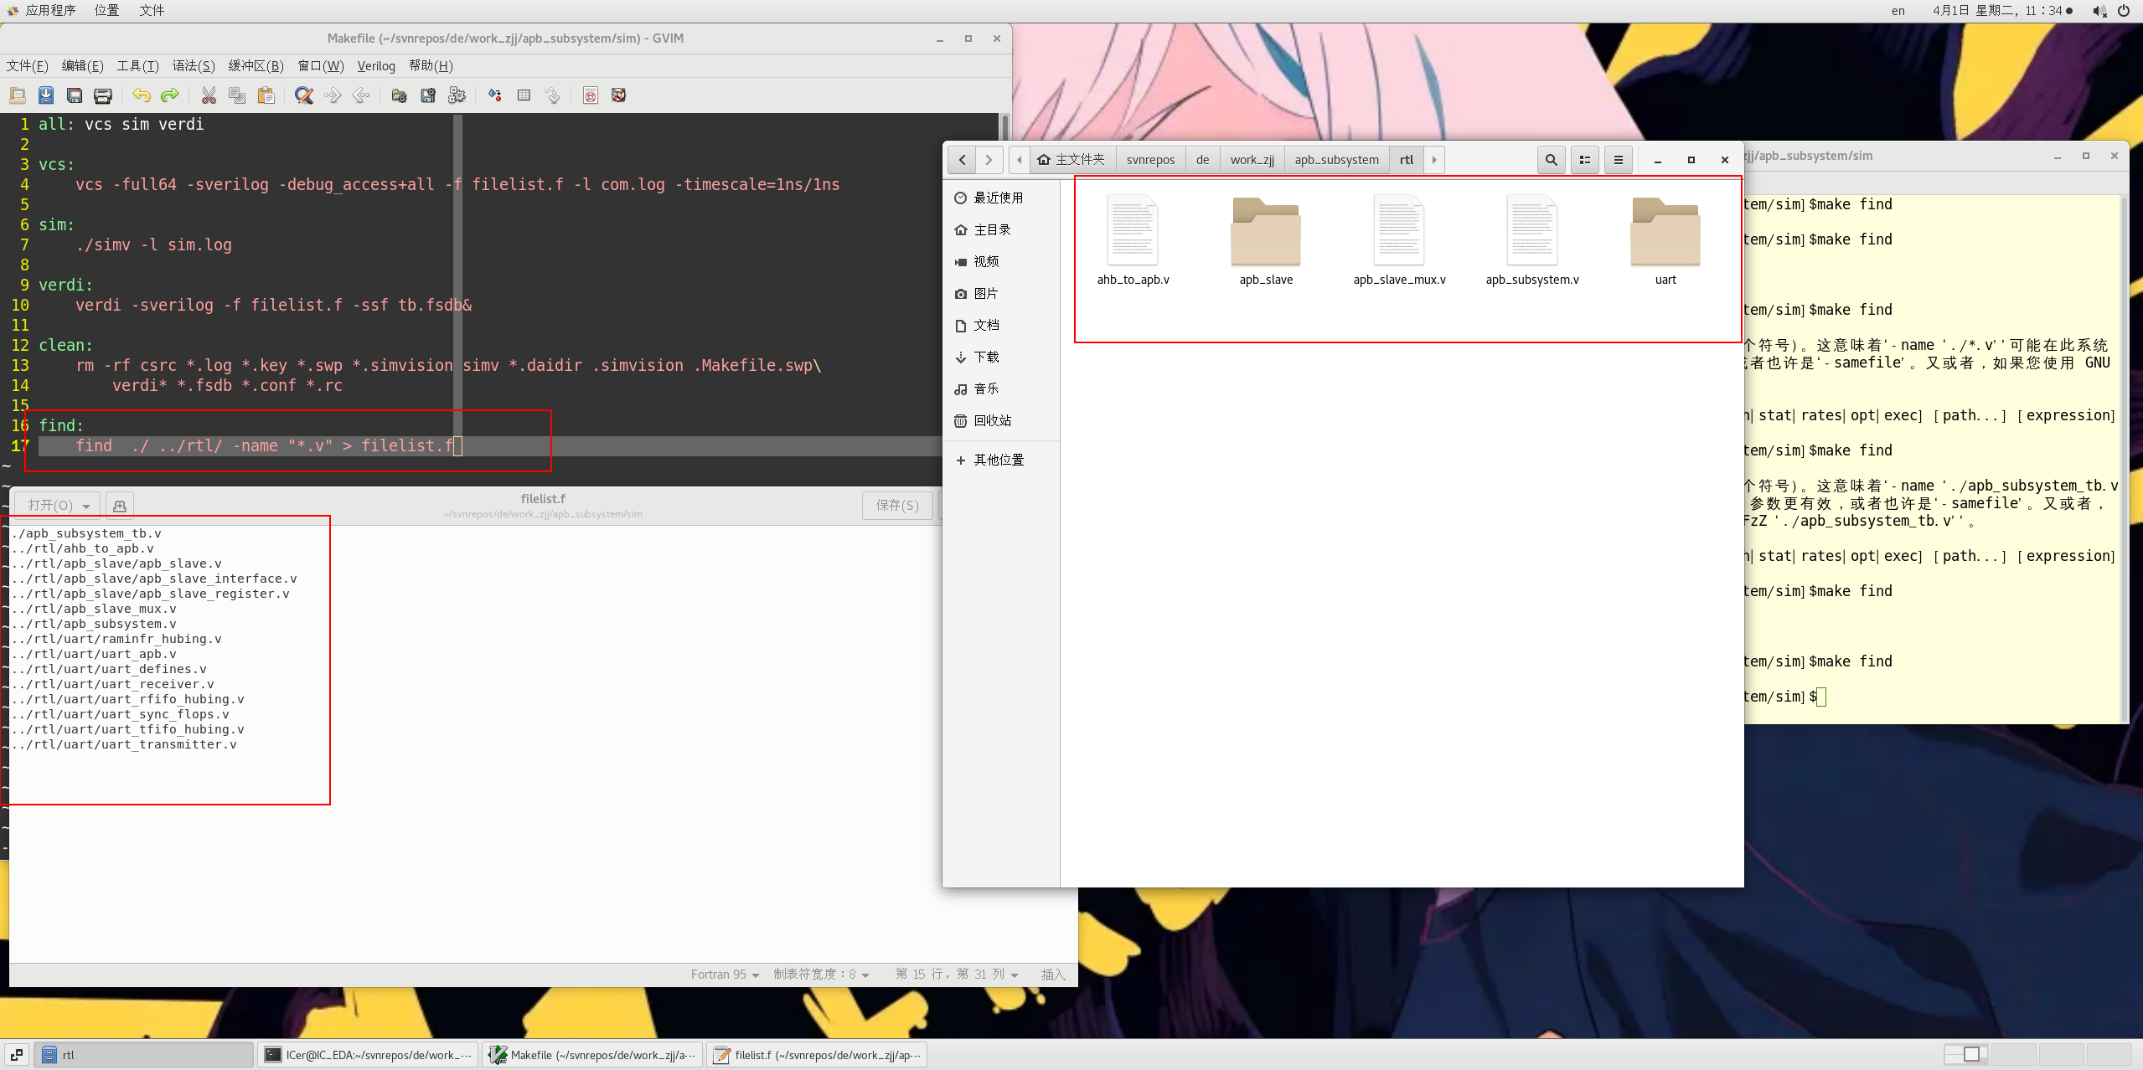Mute system volume via the tray speaker icon
Viewport: 2143px width, 1070px height.
(2099, 11)
